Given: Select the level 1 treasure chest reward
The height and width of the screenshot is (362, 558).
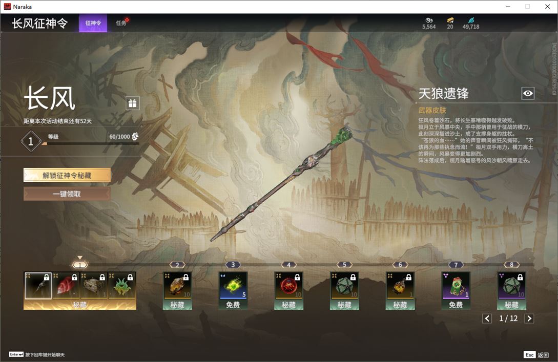Looking at the screenshot, I should 94,286.
